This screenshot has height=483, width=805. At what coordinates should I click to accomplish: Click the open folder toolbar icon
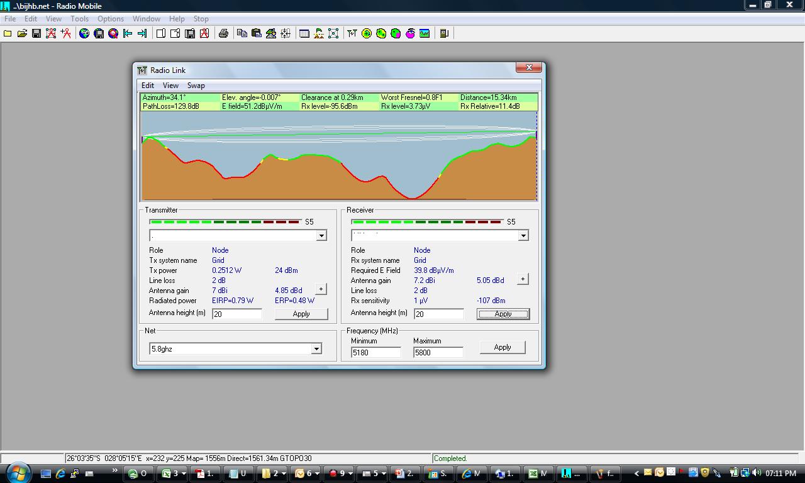pyautogui.click(x=22, y=33)
